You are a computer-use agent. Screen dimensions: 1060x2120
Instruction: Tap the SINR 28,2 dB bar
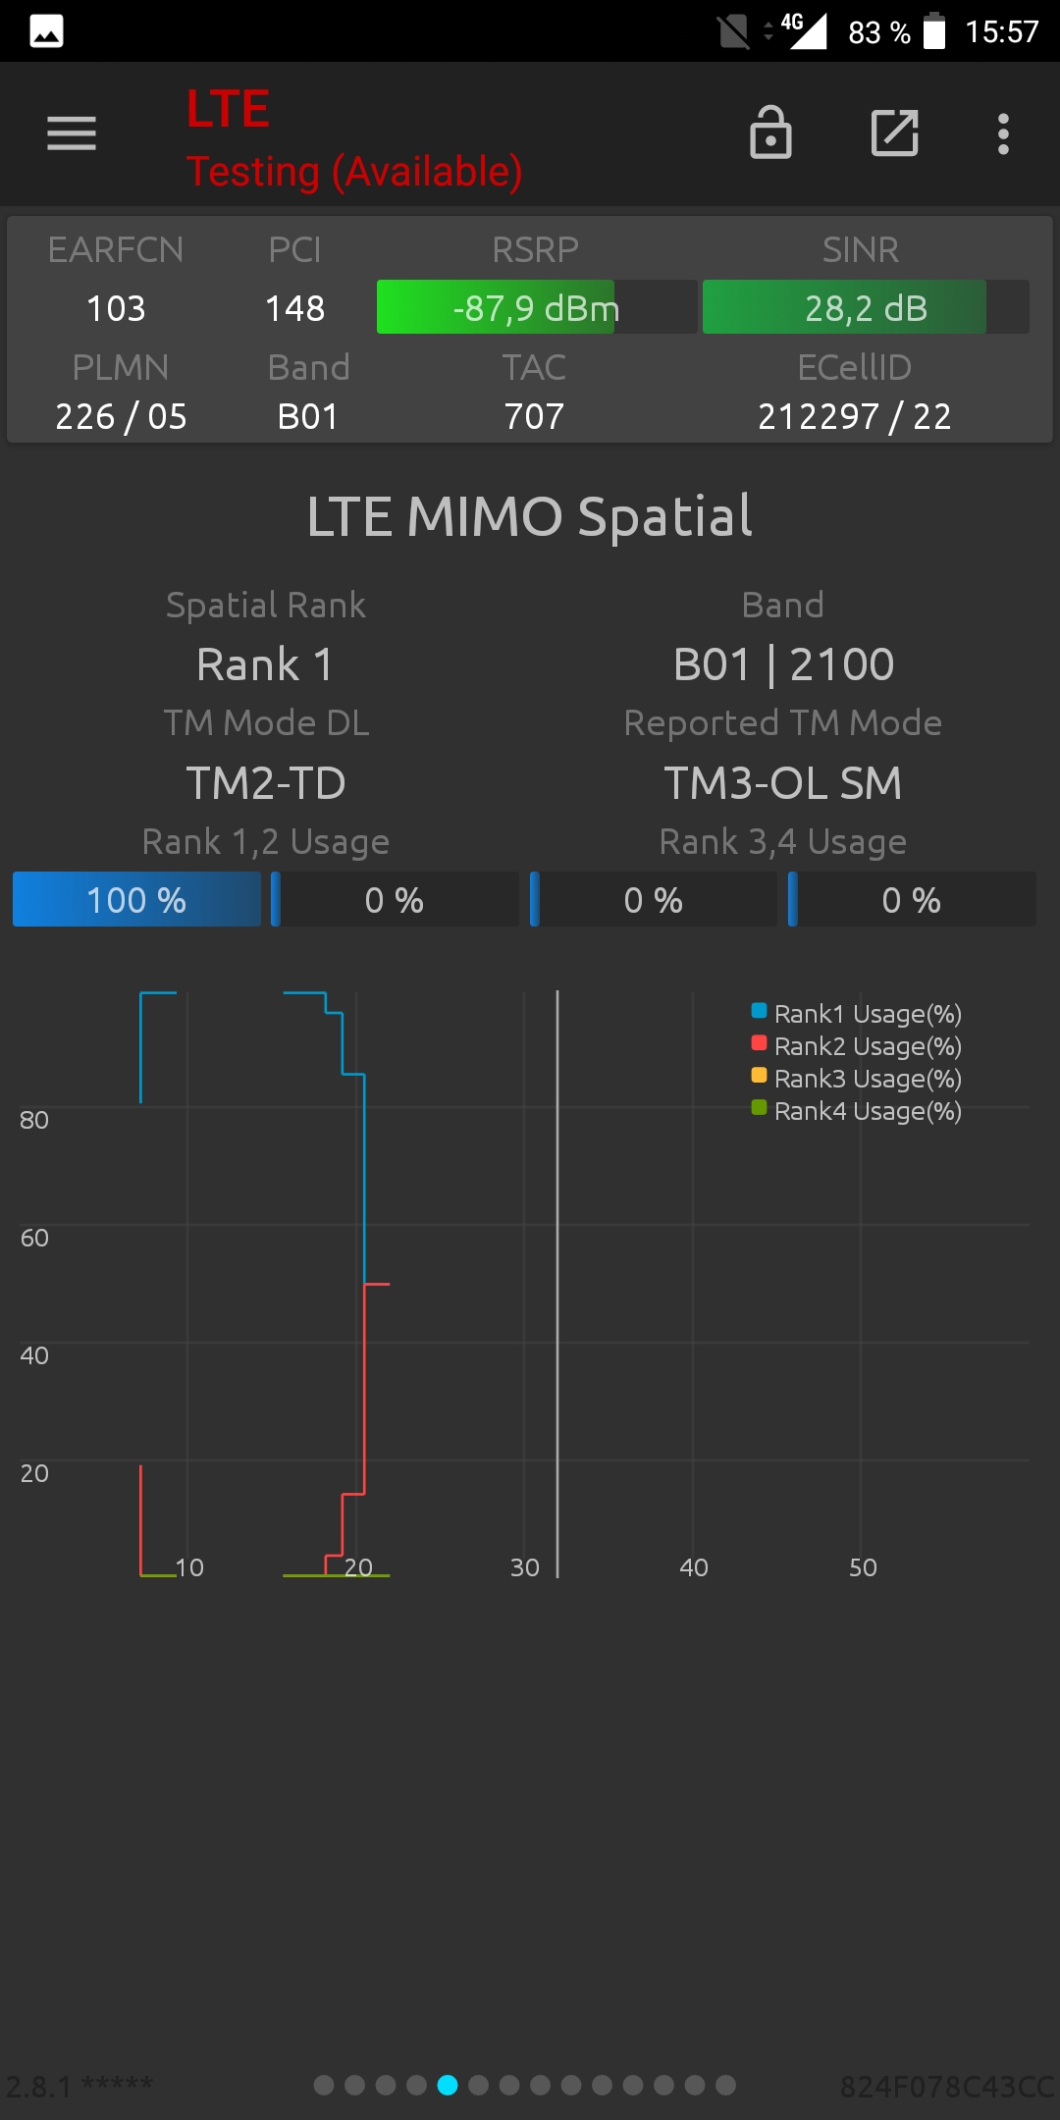866,307
